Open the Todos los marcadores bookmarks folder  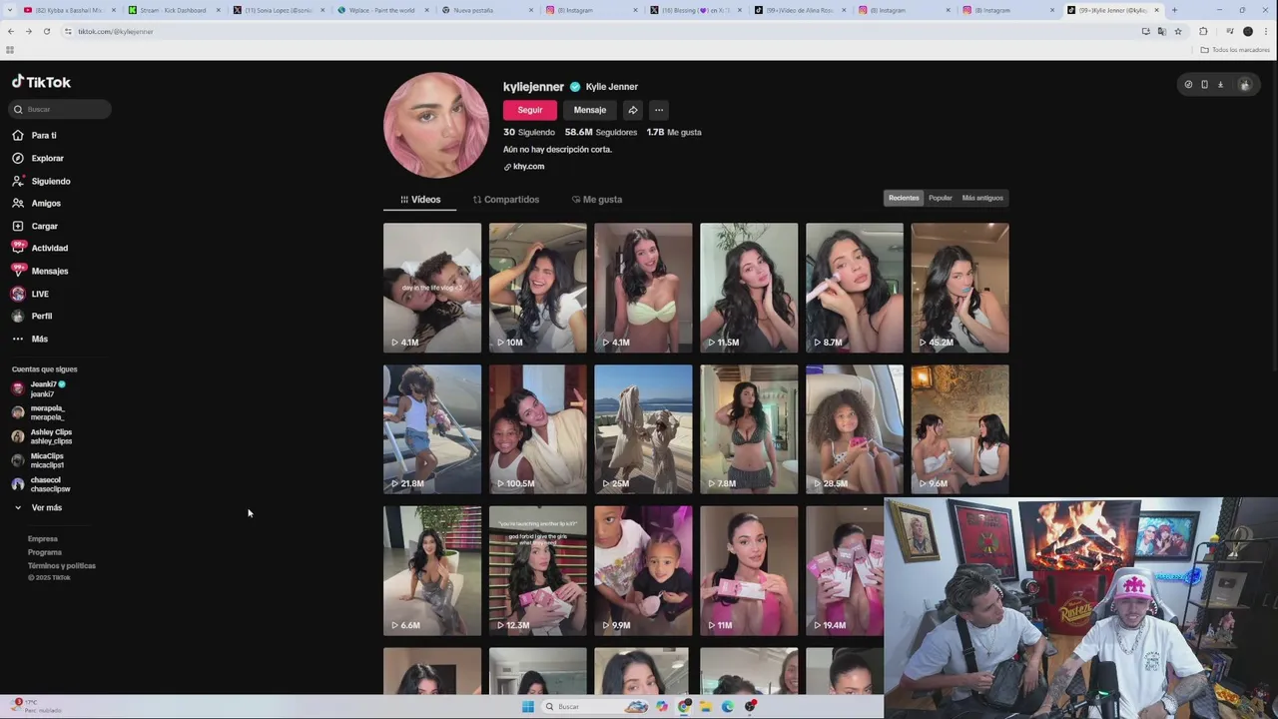tap(1235, 49)
